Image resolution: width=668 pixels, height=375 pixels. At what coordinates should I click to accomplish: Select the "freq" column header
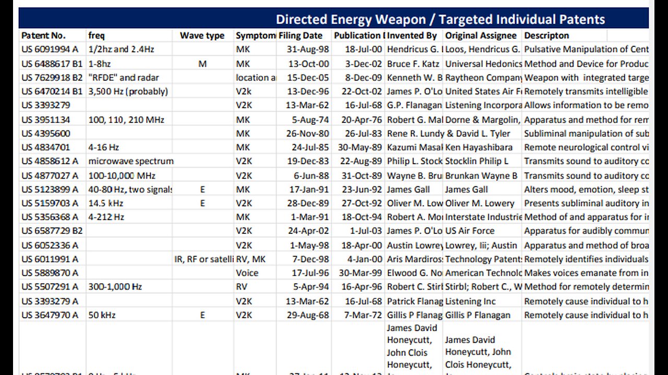pos(96,35)
